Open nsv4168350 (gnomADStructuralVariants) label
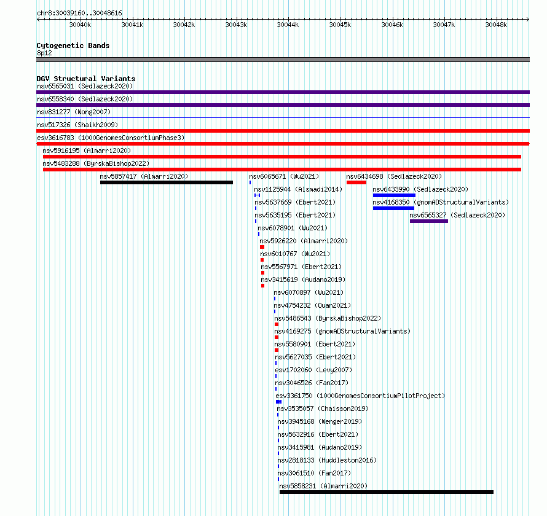This screenshot has height=516, width=547. (x=441, y=202)
